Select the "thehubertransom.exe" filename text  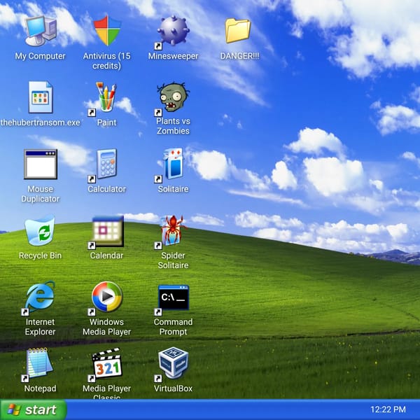(41, 122)
